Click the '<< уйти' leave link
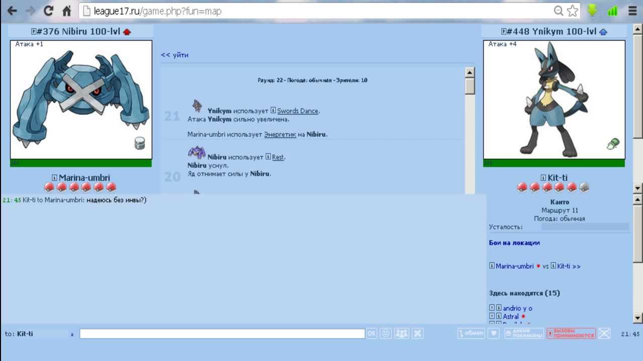This screenshot has height=361, width=643. pos(174,55)
